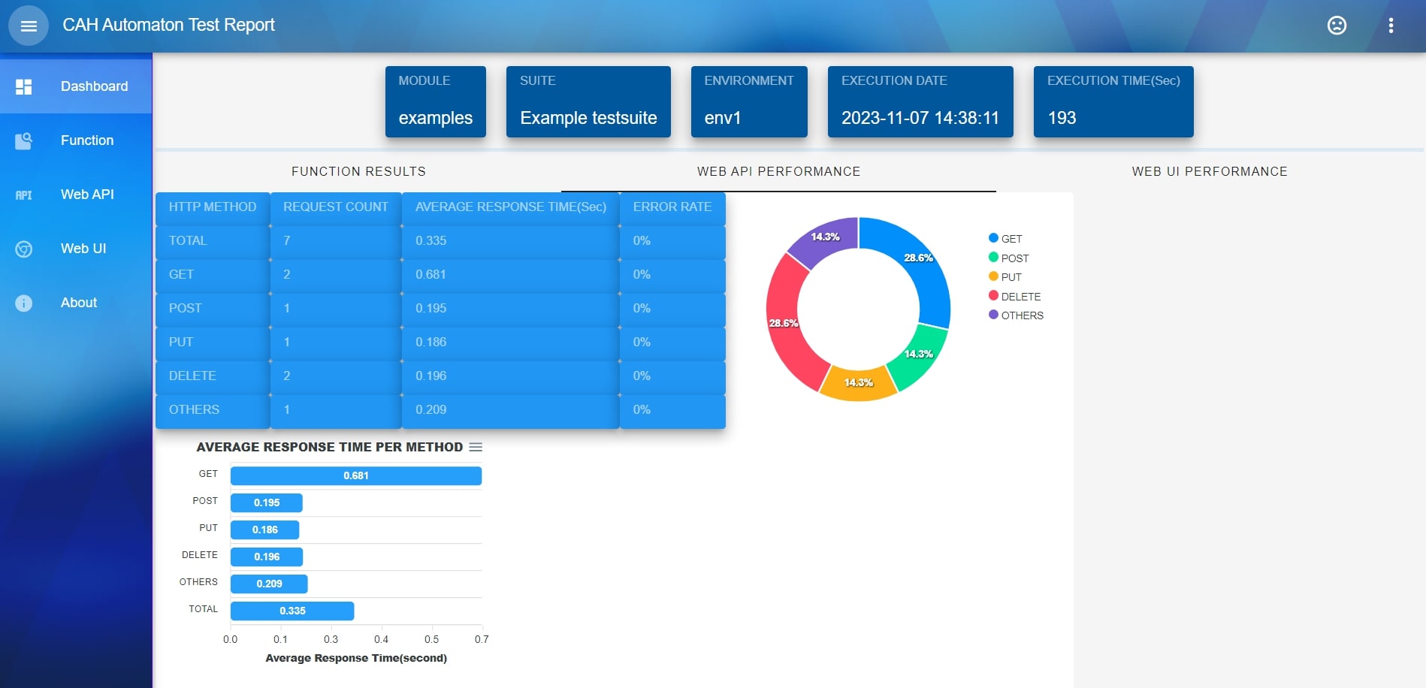Select the Dashboard grid icon in sidebar
This screenshot has width=1426, height=688.
[23, 86]
